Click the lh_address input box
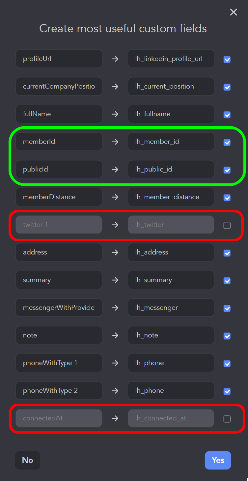Image resolution: width=248 pixels, height=481 pixels. click(x=171, y=253)
